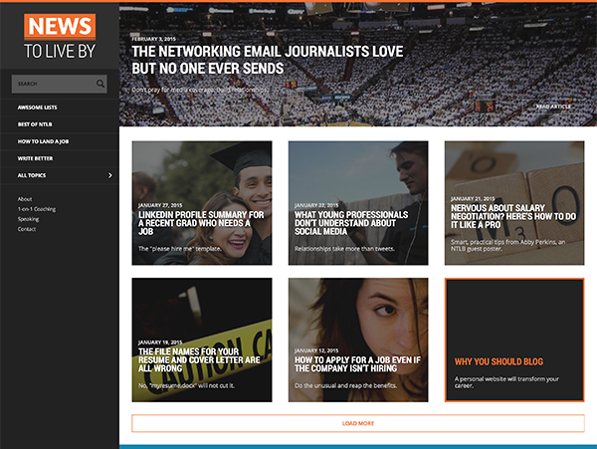Go to Write Better section

[x=35, y=158]
